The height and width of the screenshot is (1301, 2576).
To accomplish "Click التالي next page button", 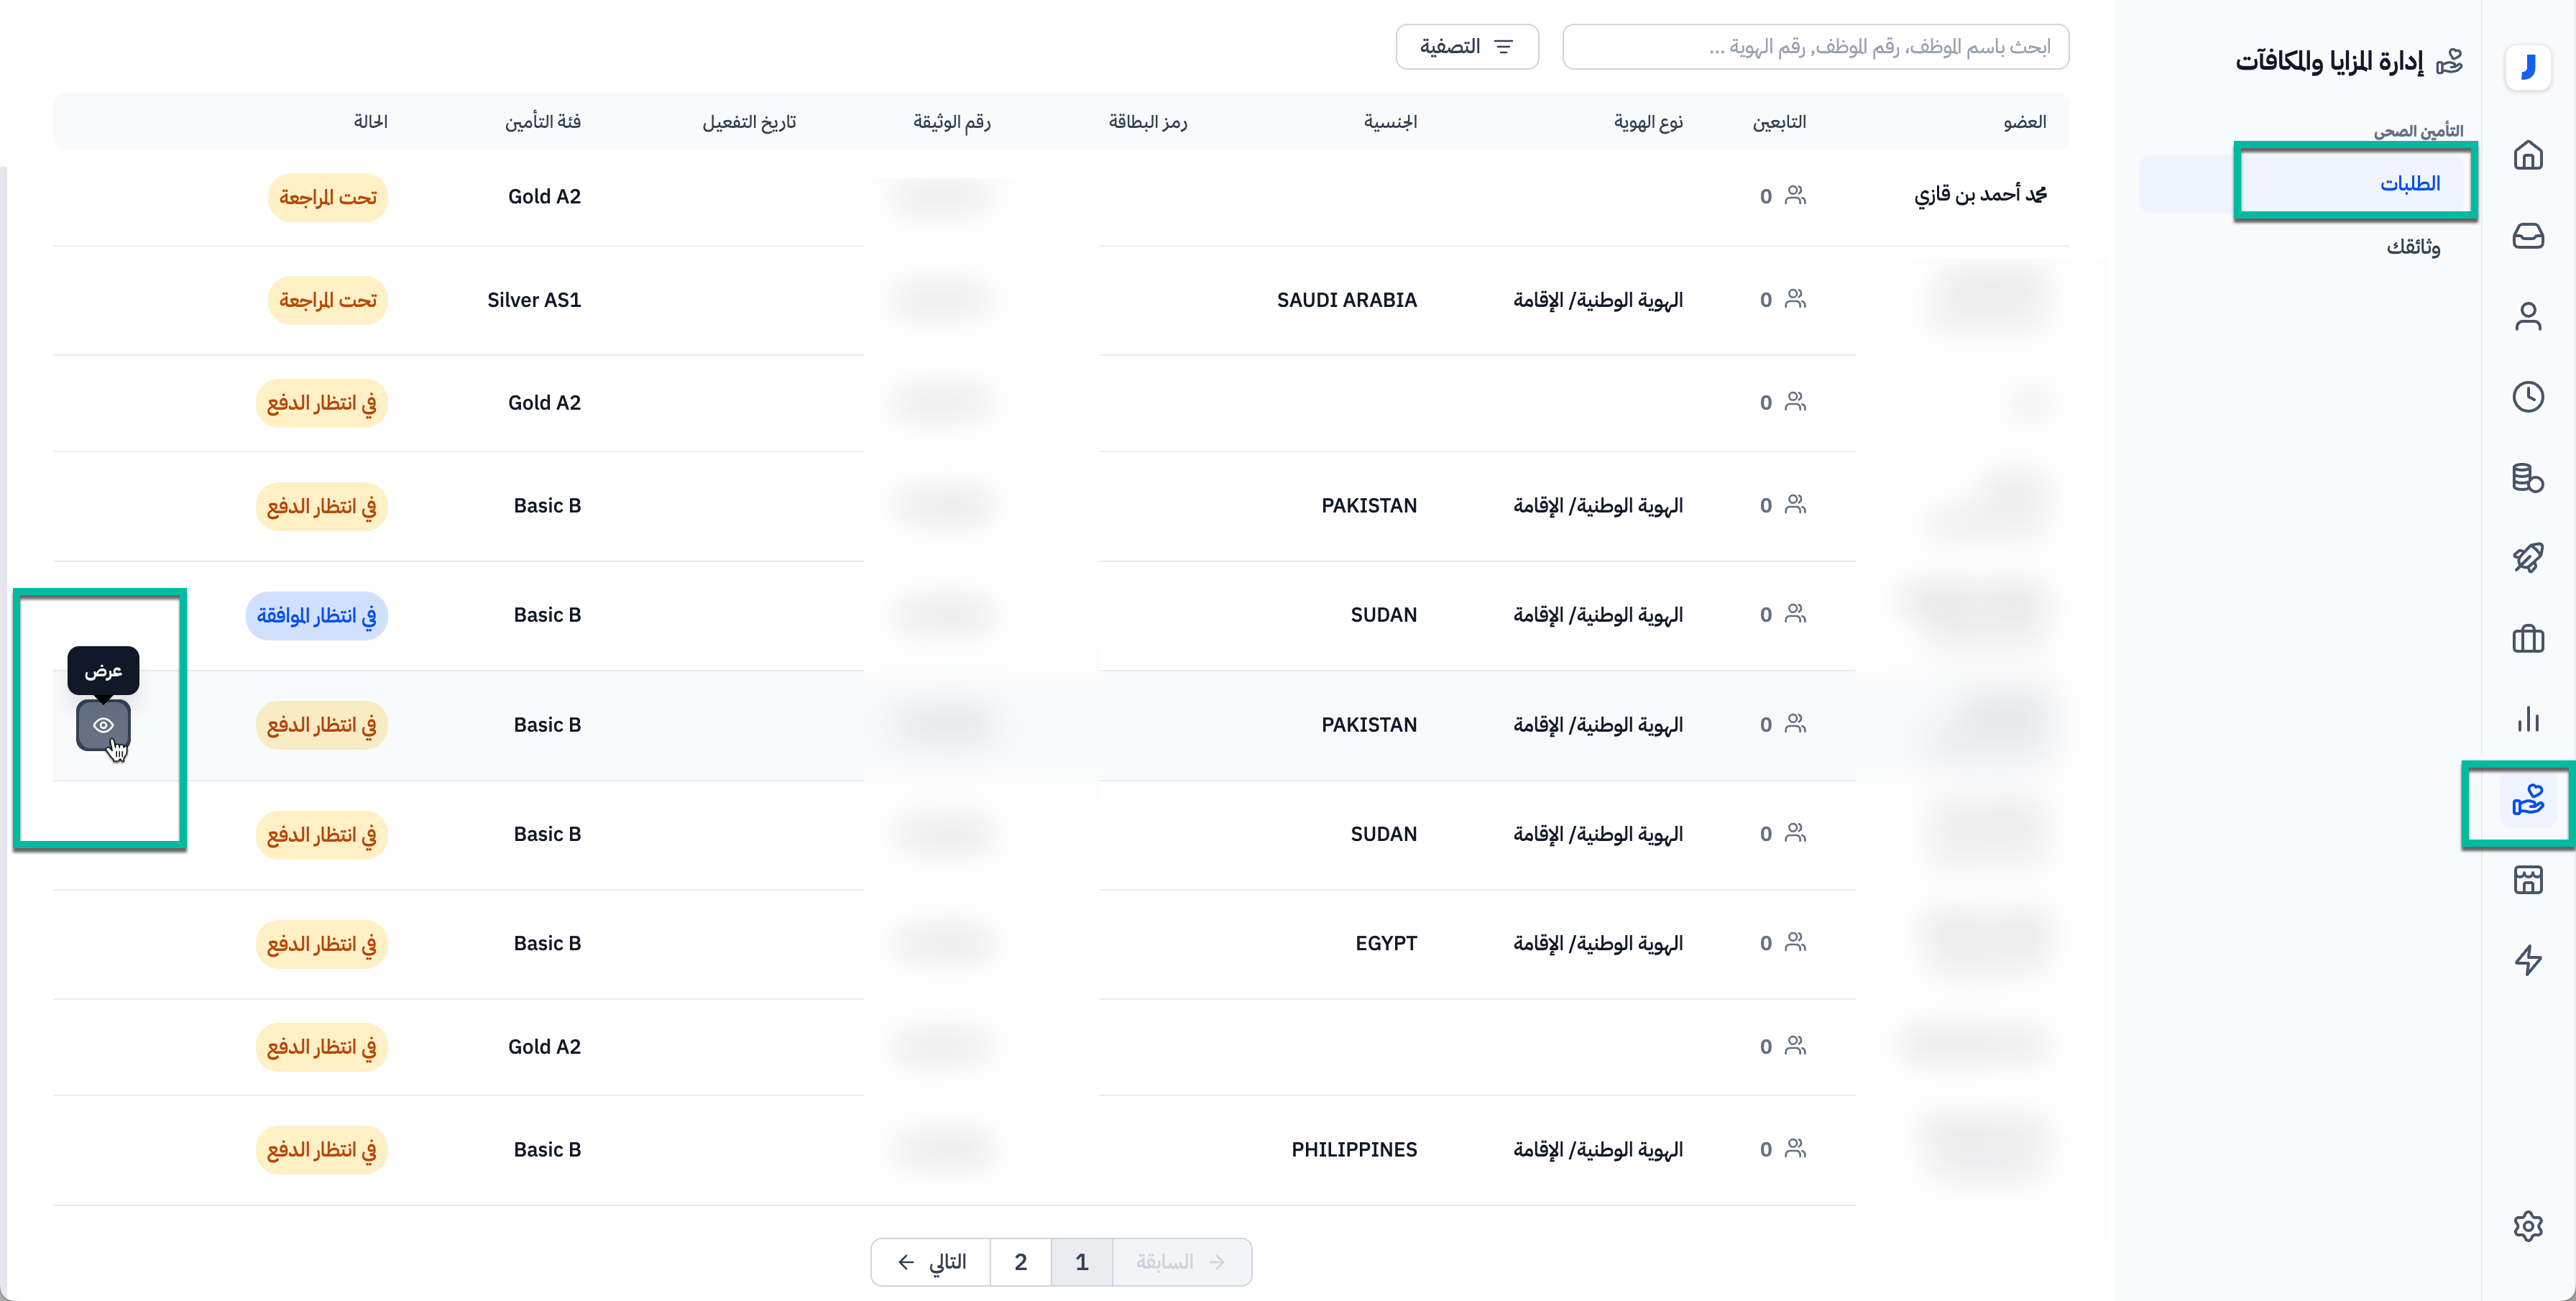I will [x=931, y=1262].
